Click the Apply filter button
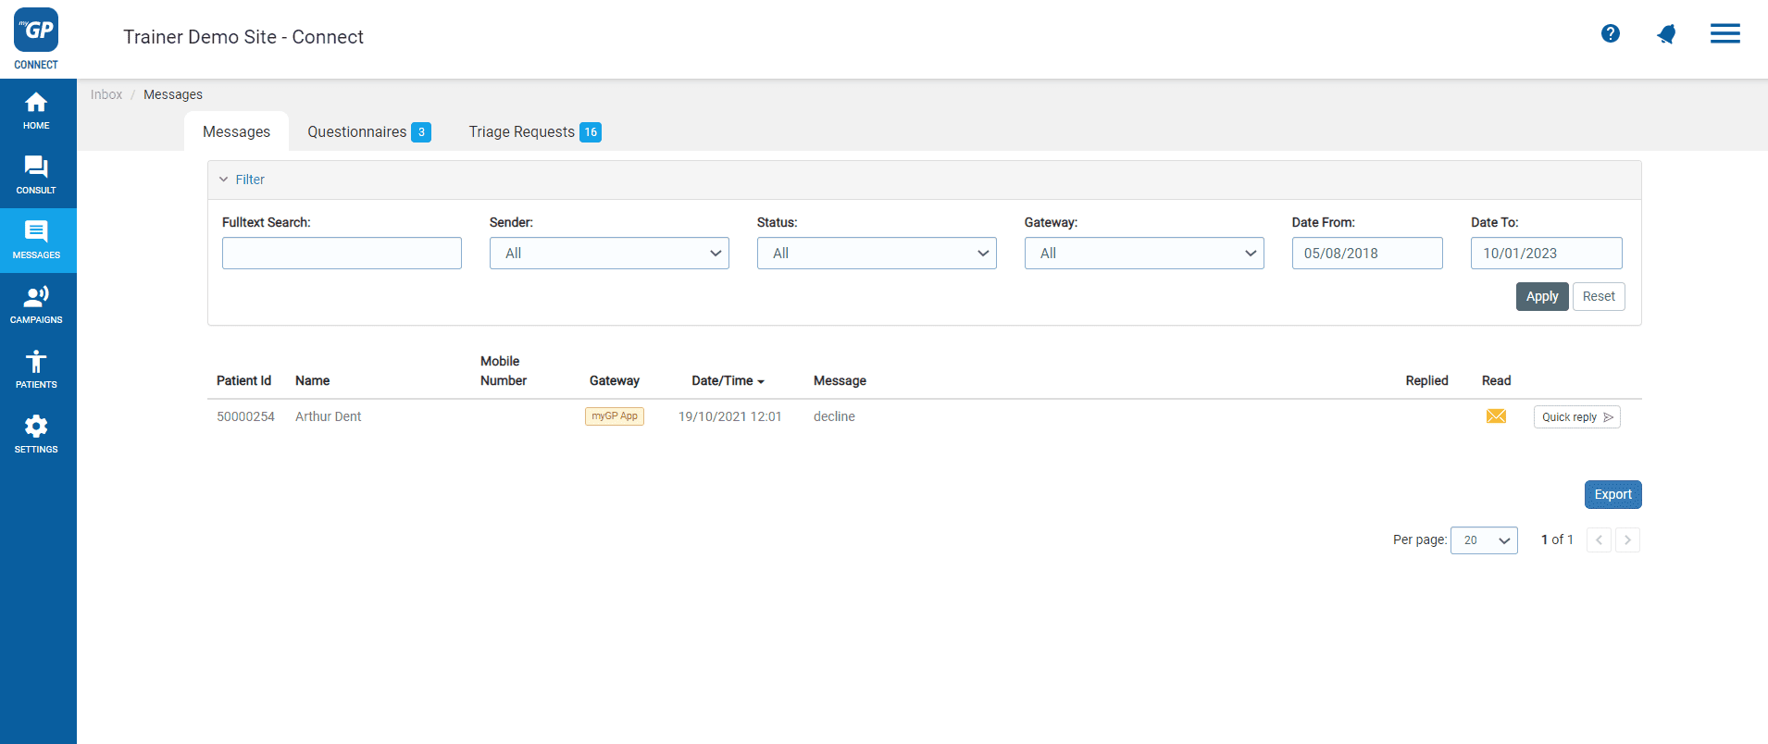The height and width of the screenshot is (744, 1768). click(x=1541, y=297)
